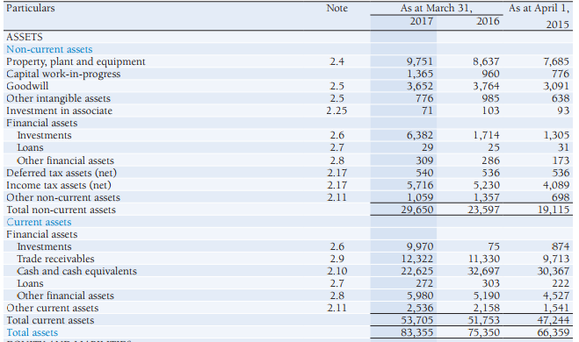Image resolution: width=579 pixels, height=342 pixels.
Task: Click the total assets value 83,355
Action: [x=417, y=332]
